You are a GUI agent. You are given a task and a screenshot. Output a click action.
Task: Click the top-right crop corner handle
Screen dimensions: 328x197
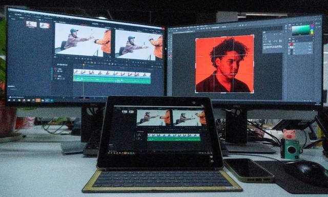coord(253,36)
